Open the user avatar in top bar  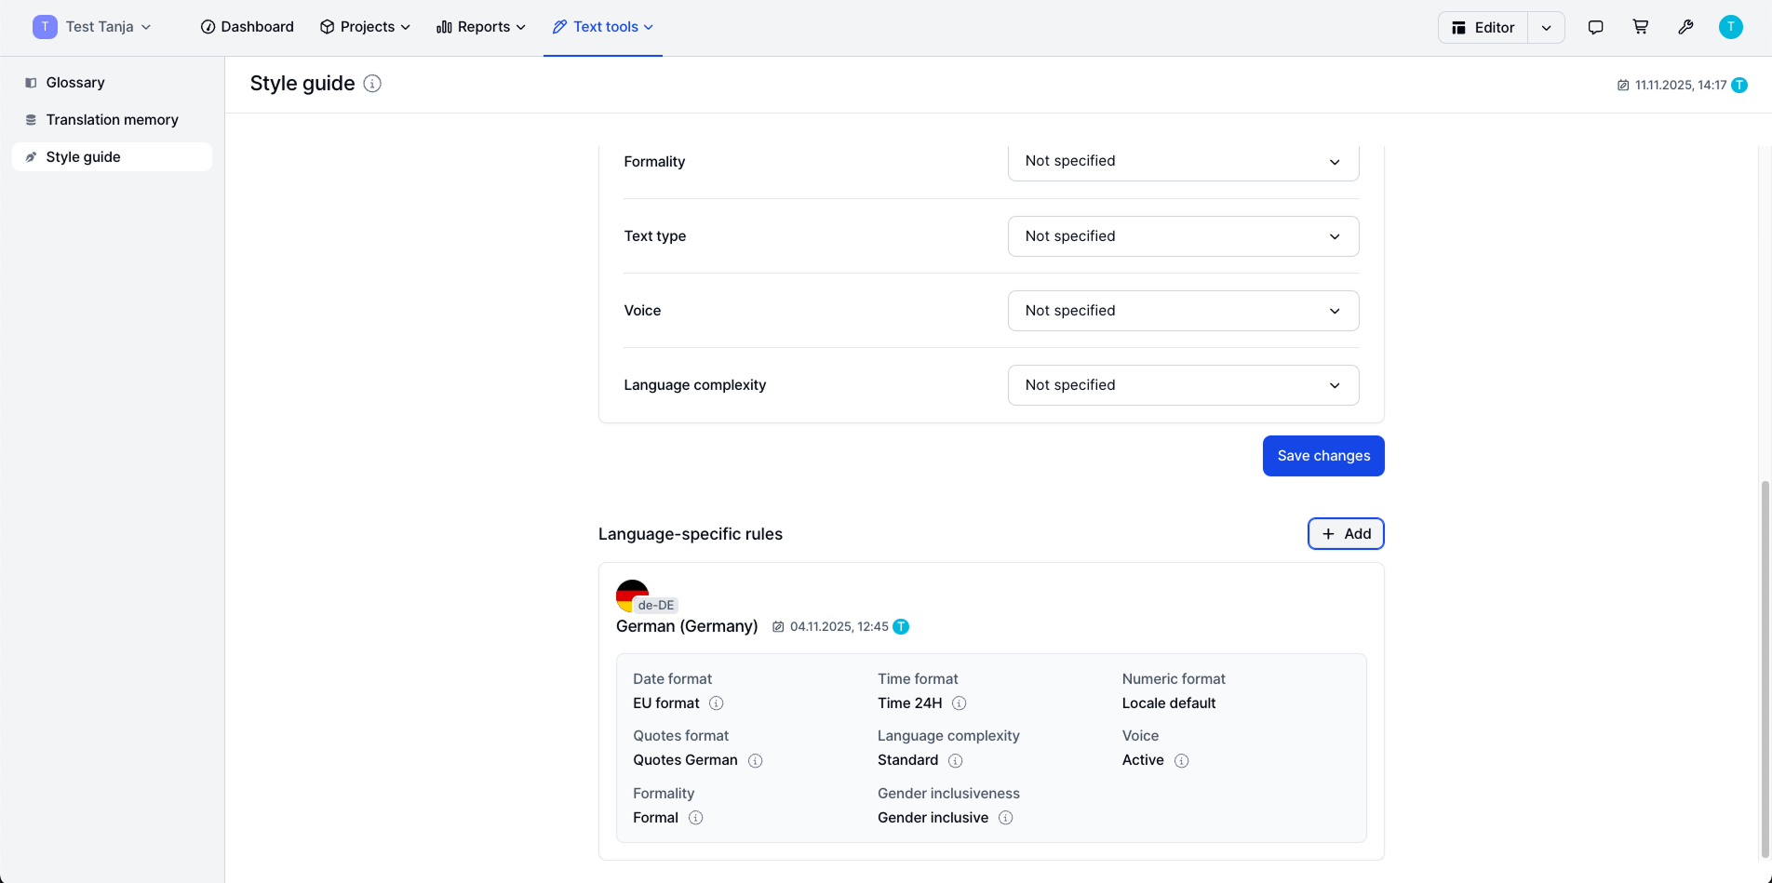point(1730,27)
